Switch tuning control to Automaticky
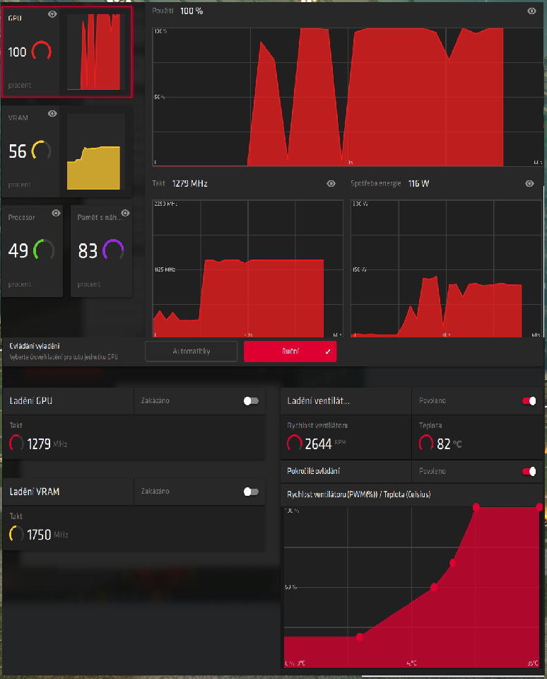Screen dimensions: 547x679 (191, 352)
